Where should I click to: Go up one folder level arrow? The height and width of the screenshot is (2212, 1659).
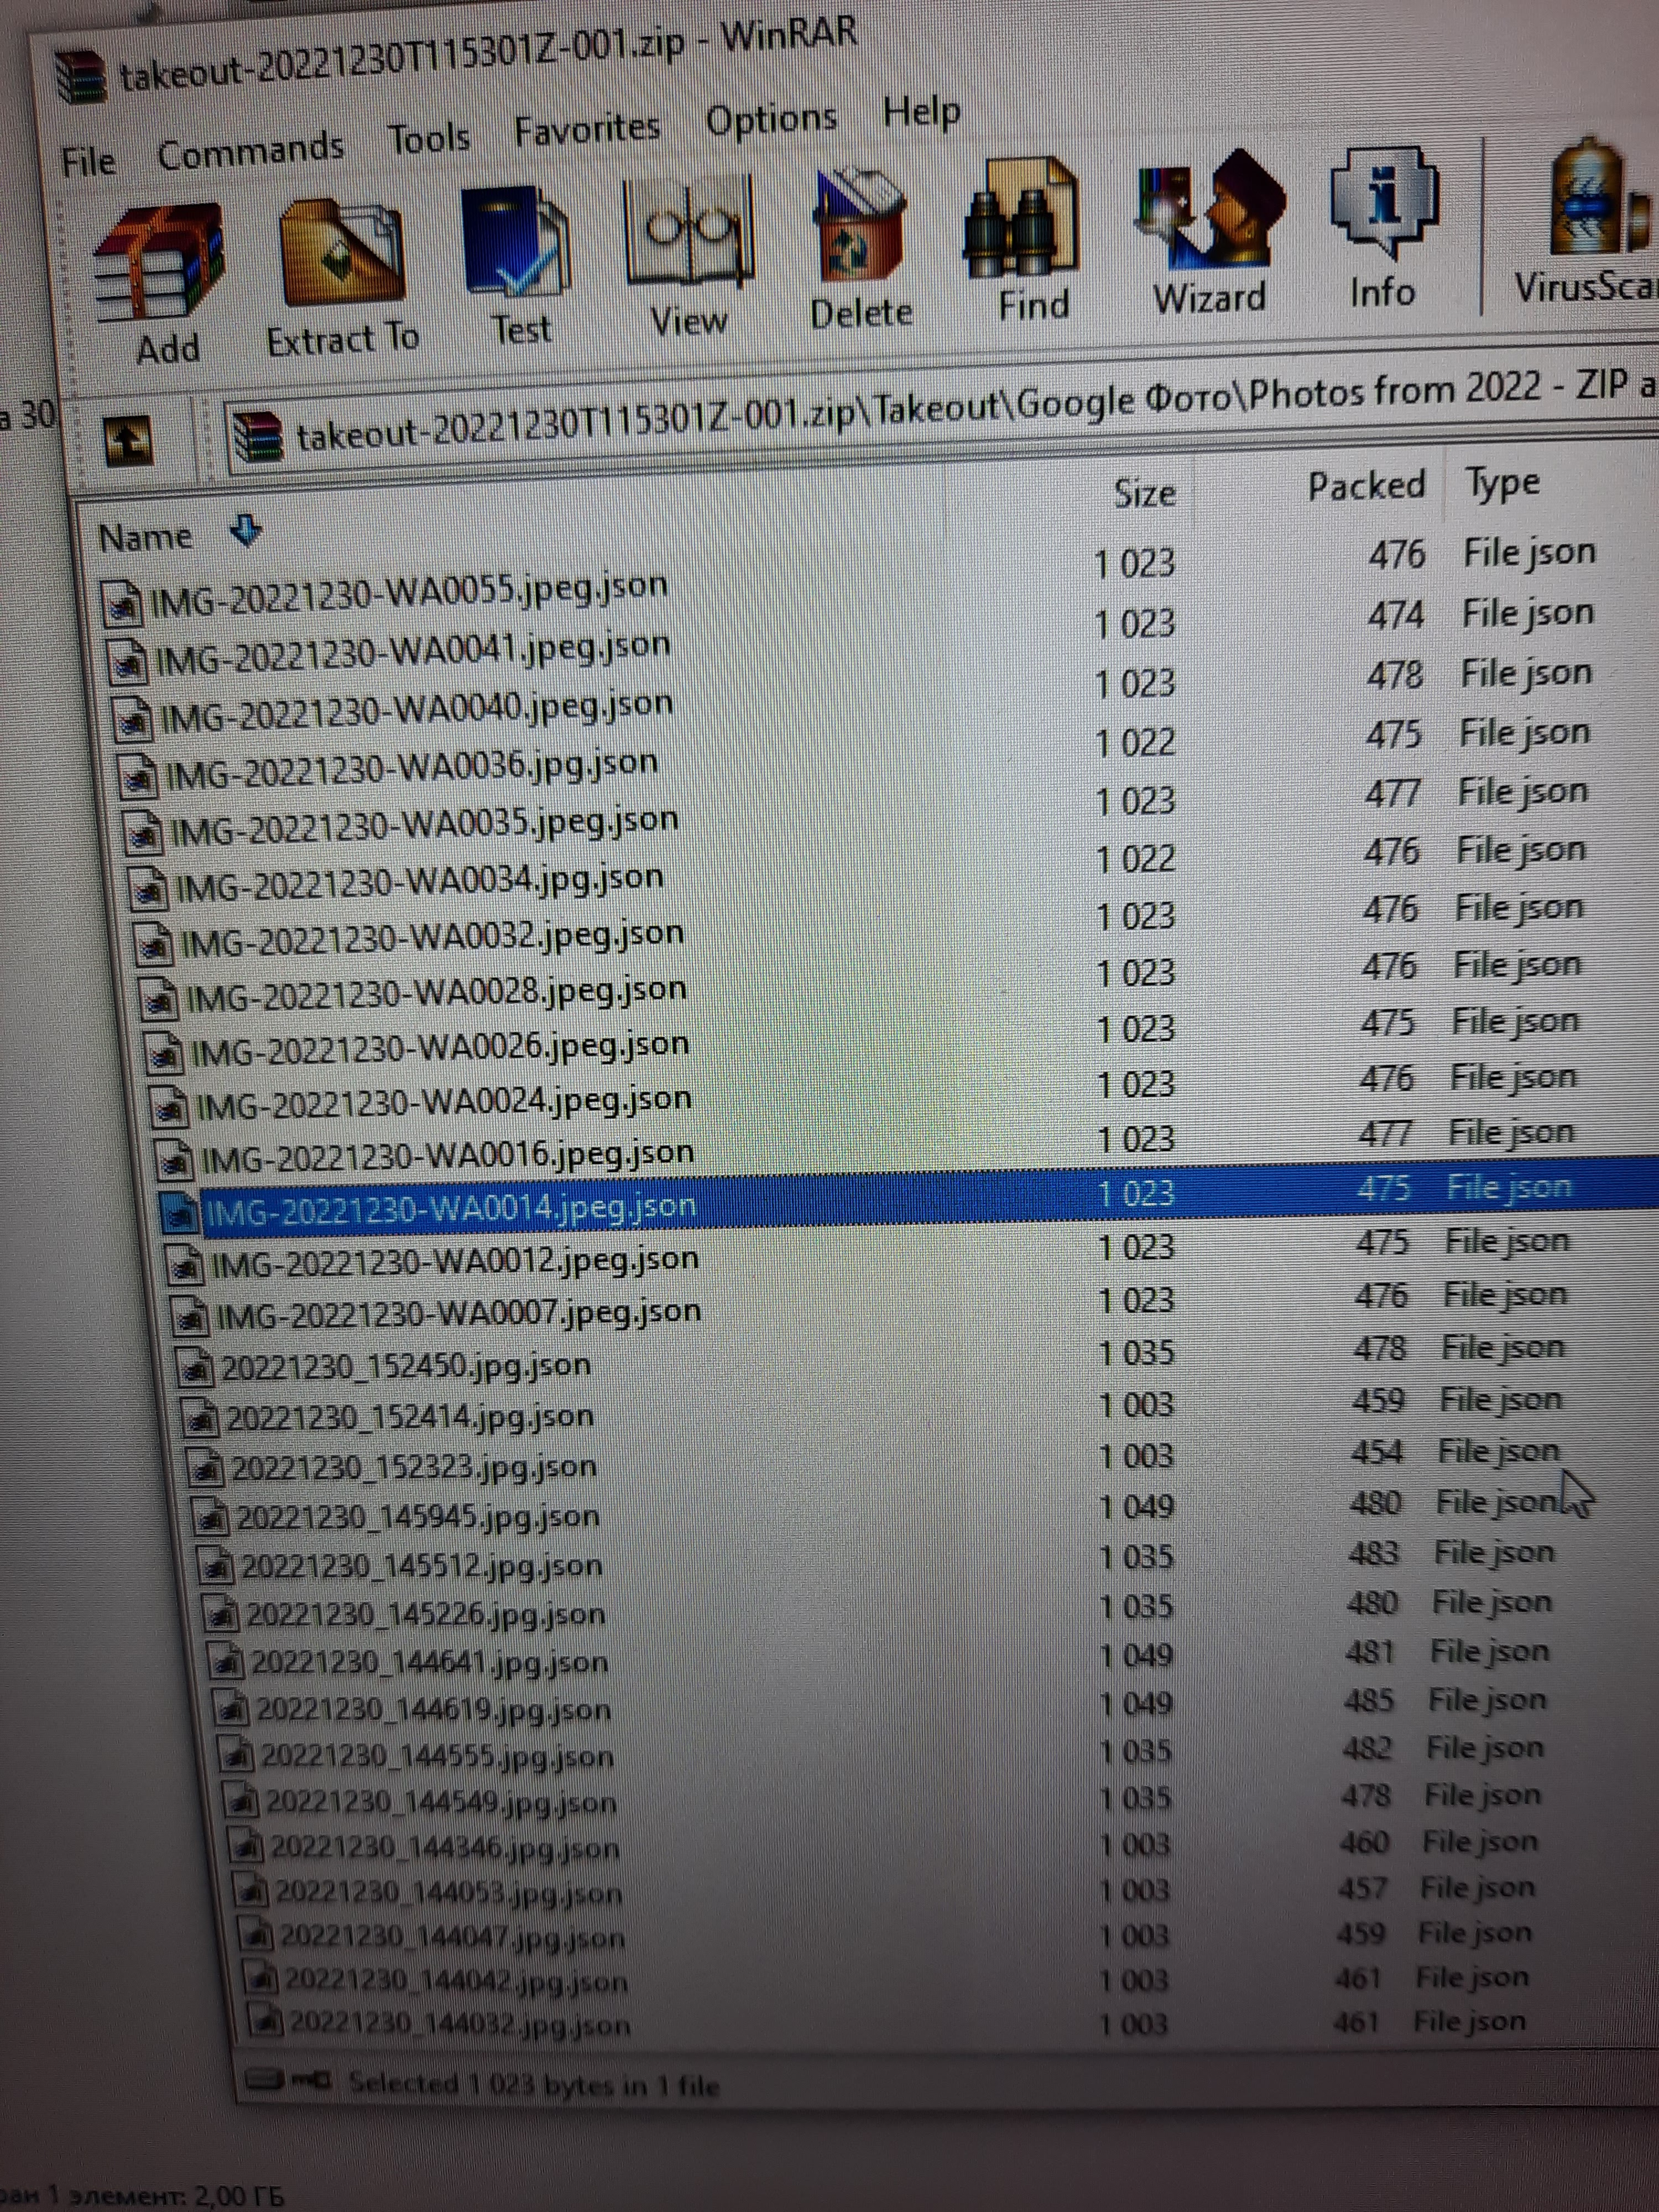pos(129,441)
